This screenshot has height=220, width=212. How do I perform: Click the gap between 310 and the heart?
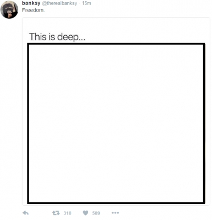(x=77, y=213)
